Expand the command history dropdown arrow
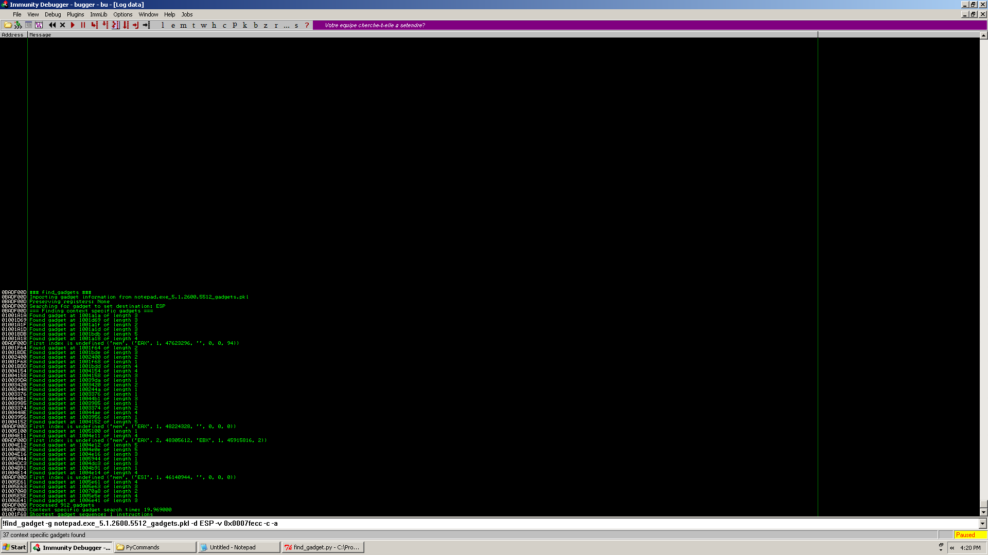The width and height of the screenshot is (988, 555). click(x=983, y=524)
